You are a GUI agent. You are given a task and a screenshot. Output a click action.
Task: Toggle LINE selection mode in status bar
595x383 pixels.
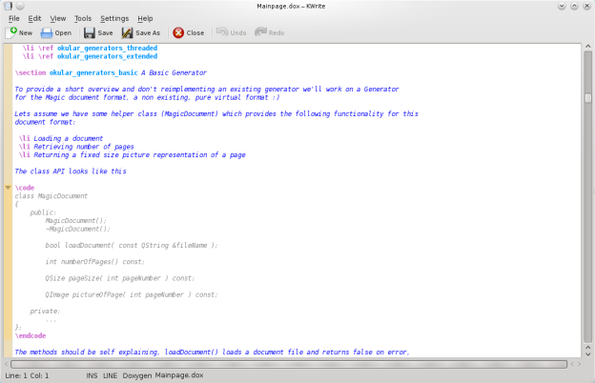point(112,376)
